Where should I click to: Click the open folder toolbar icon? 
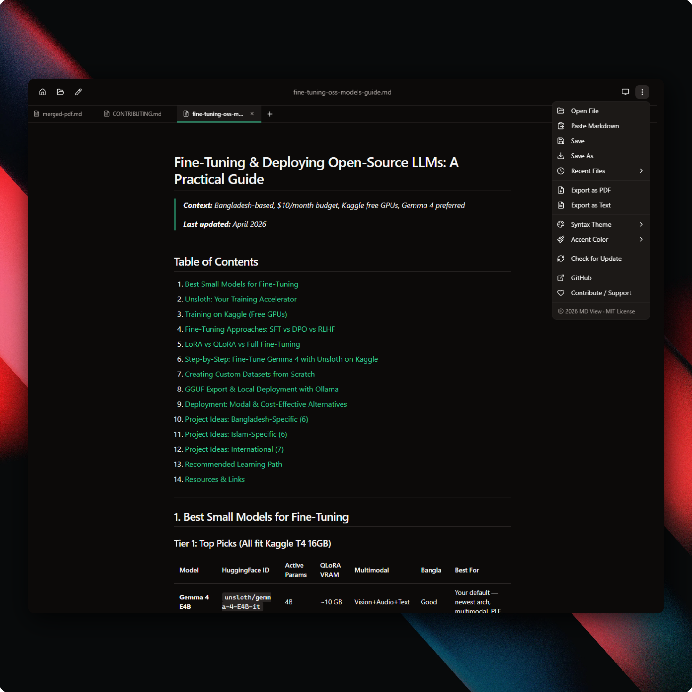(x=60, y=92)
